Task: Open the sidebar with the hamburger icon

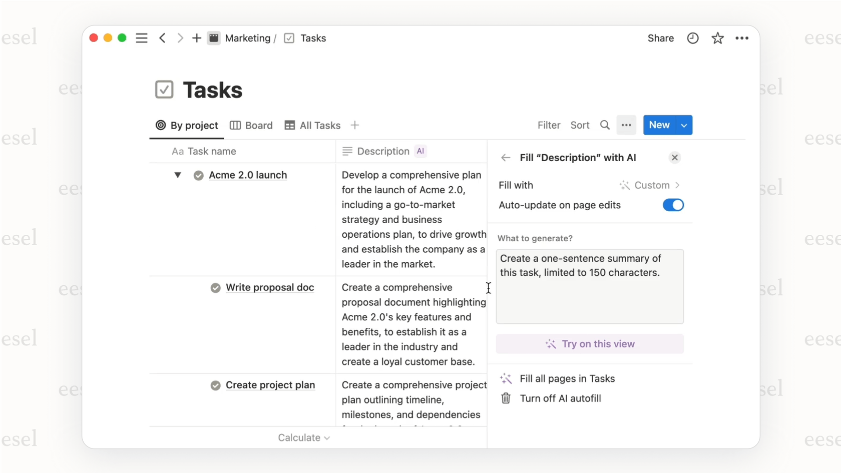Action: [x=142, y=38]
